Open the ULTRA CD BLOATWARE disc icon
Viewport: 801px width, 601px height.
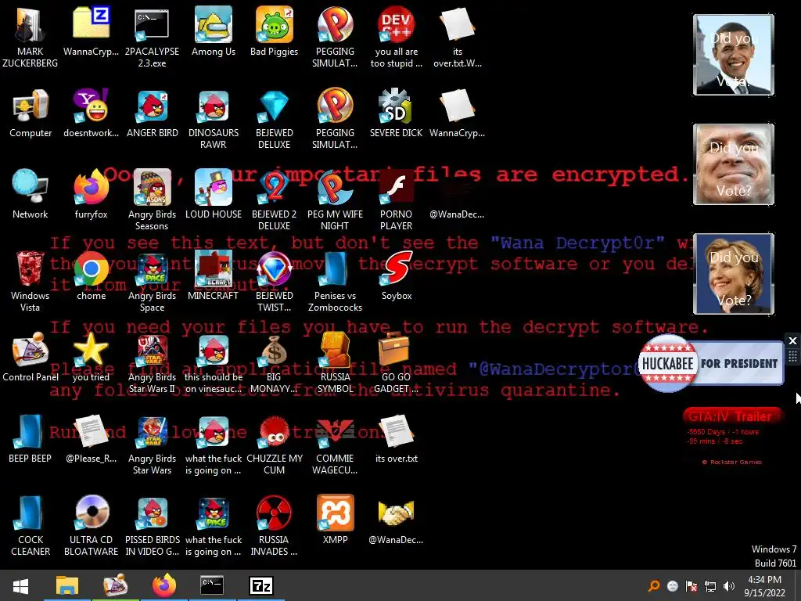pyautogui.click(x=91, y=525)
